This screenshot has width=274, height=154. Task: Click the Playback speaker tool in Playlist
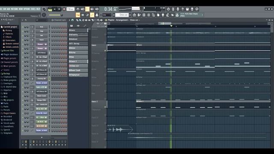[x=101, y=20]
